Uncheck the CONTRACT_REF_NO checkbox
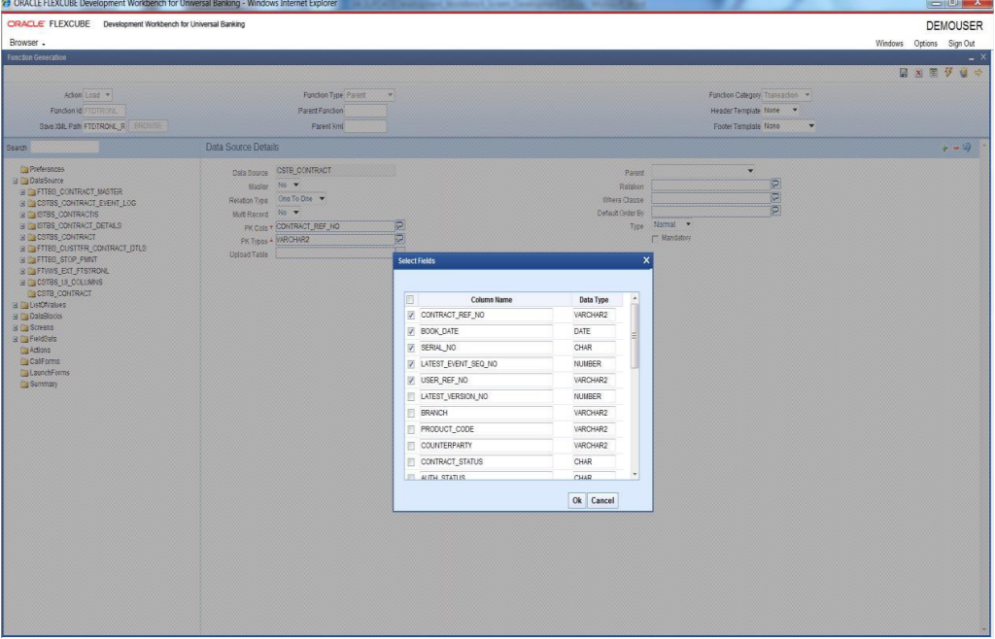 411,315
